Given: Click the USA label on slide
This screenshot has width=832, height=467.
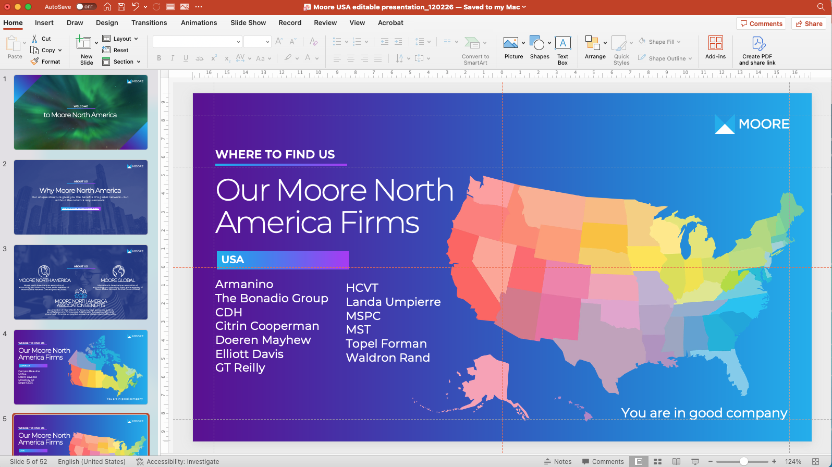Looking at the screenshot, I should pos(233,260).
